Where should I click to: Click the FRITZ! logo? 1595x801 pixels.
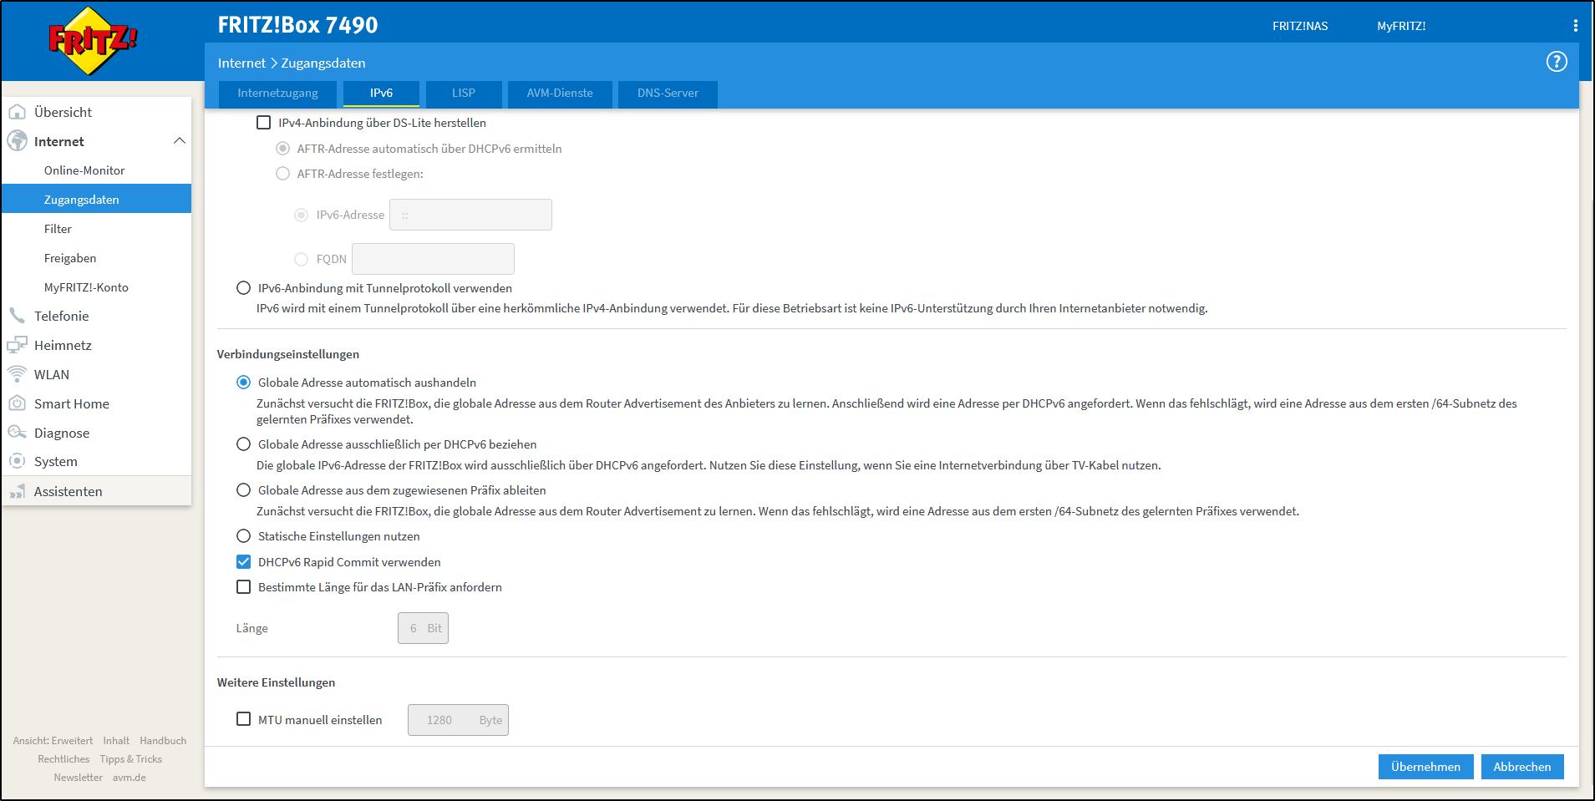pyautogui.click(x=93, y=41)
